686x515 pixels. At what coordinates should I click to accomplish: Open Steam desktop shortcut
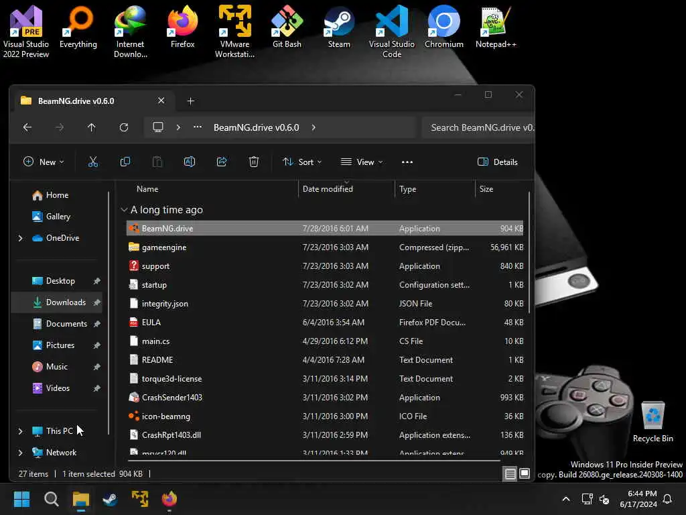339,27
